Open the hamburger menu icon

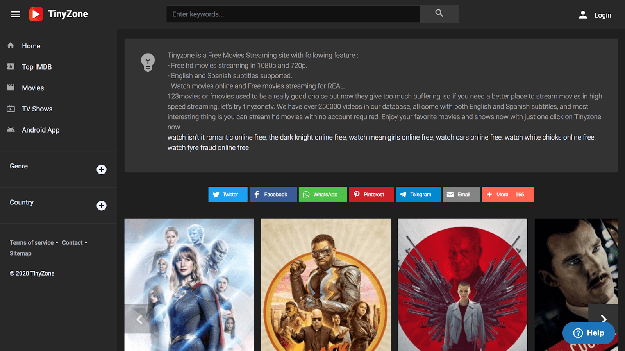(16, 14)
